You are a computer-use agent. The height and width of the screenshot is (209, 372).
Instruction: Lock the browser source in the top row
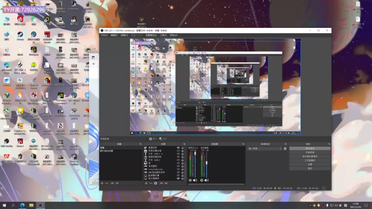[182, 148]
